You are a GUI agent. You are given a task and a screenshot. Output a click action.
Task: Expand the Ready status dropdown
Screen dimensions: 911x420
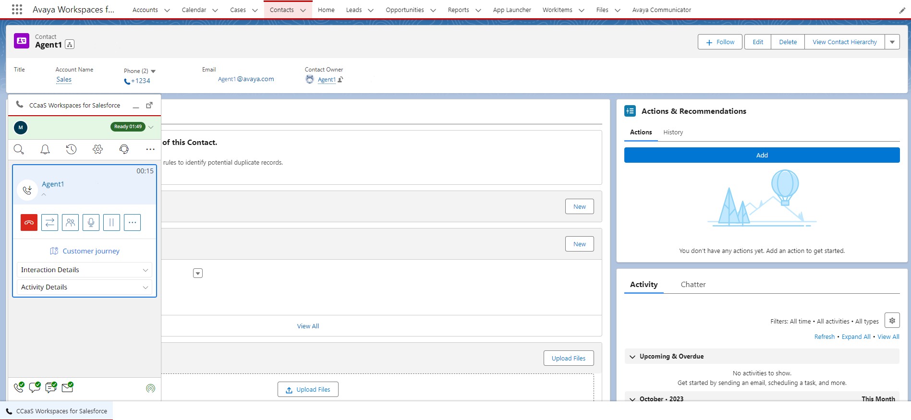click(151, 127)
